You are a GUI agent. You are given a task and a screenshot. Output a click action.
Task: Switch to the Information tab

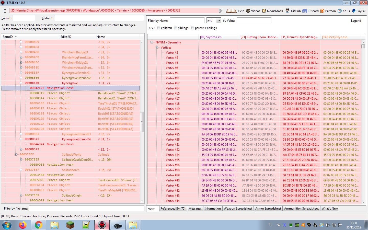213,209
